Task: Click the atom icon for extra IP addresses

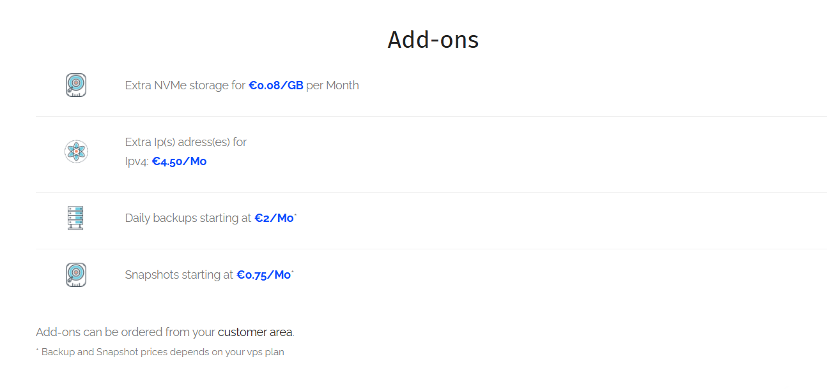Action: [x=76, y=152]
